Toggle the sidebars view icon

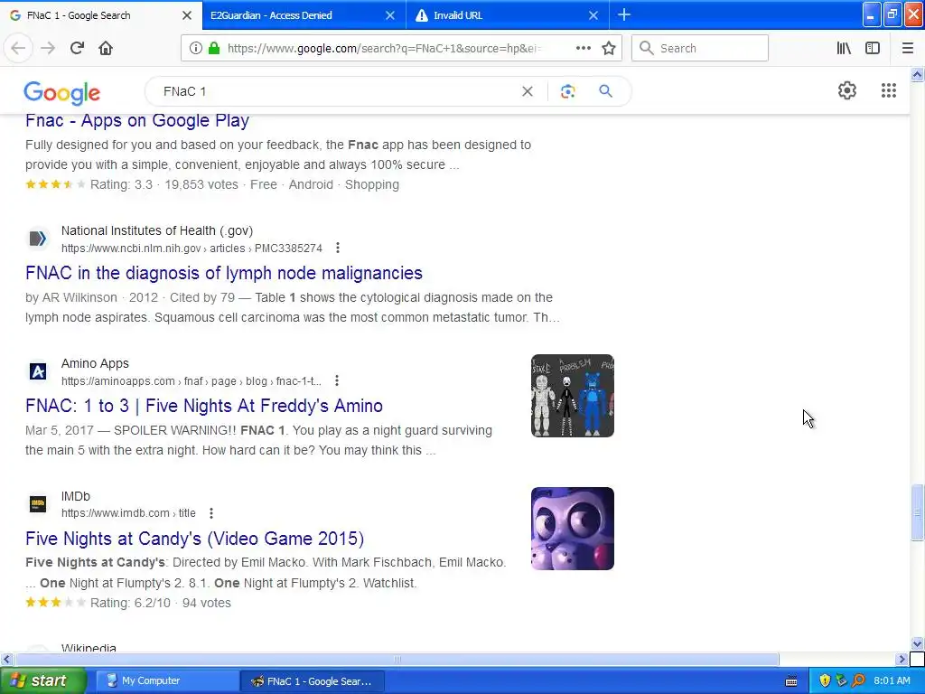tap(873, 48)
